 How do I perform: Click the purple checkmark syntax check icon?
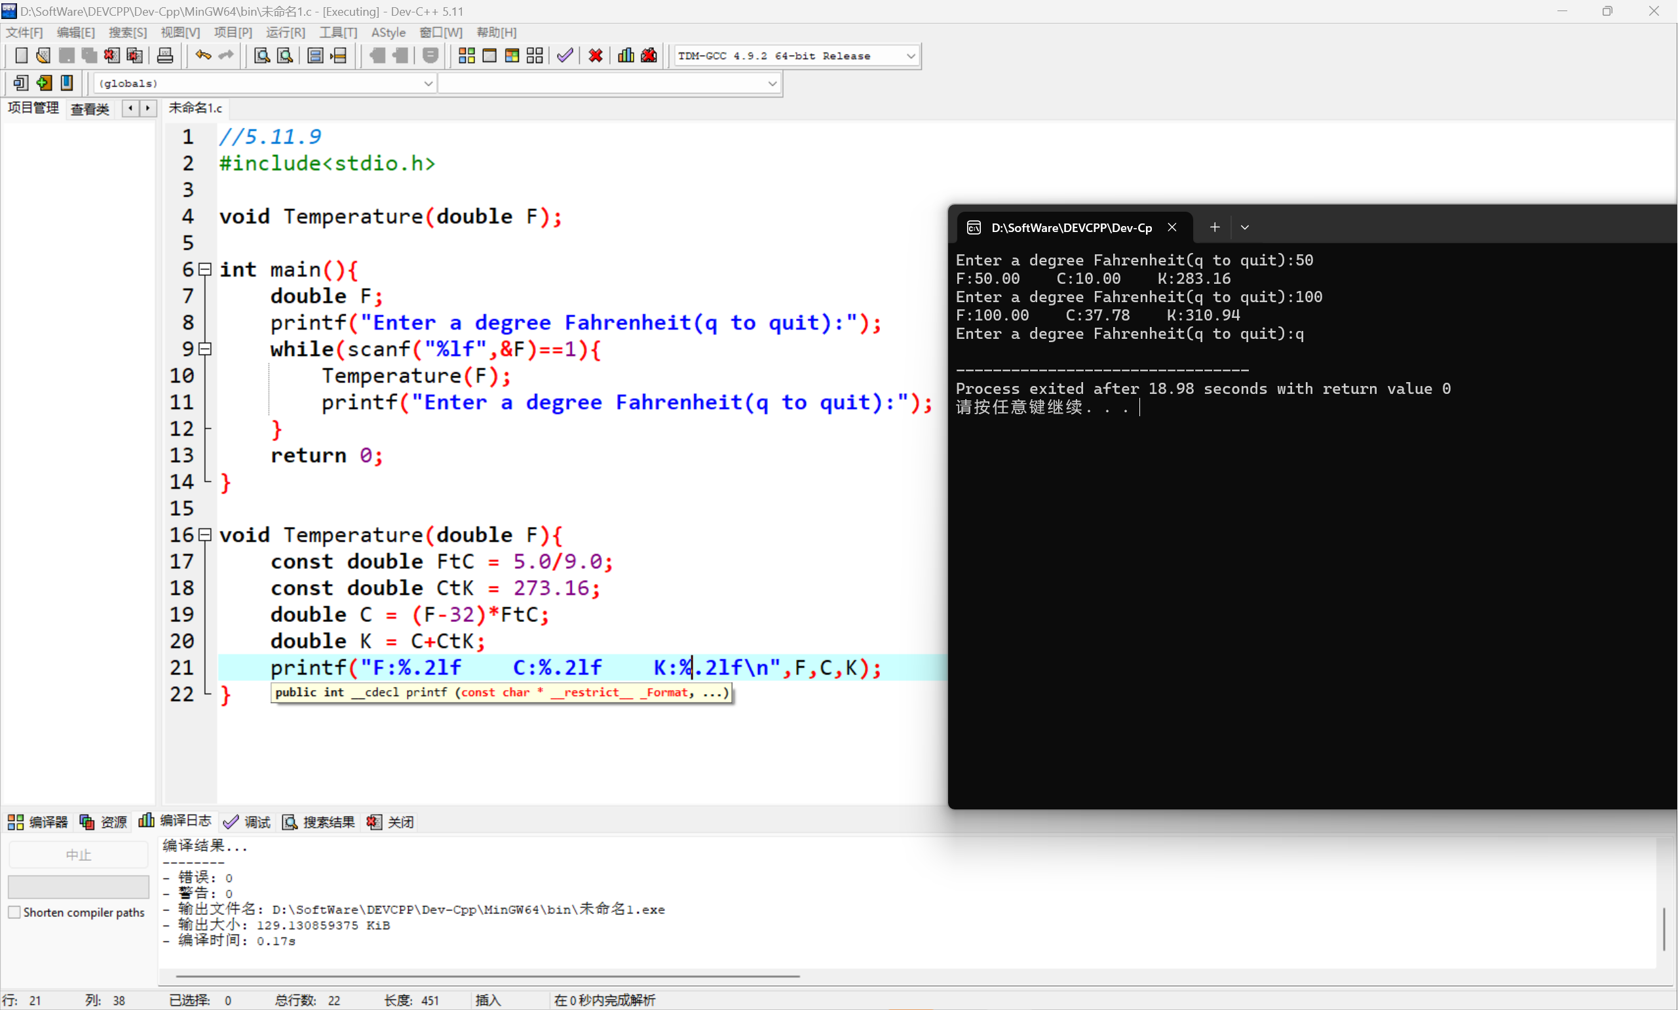click(x=565, y=56)
